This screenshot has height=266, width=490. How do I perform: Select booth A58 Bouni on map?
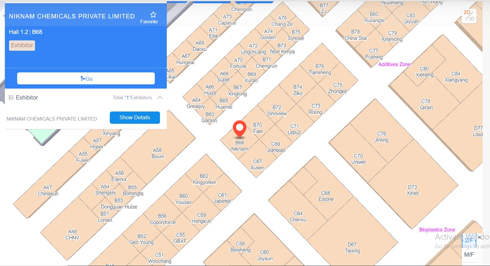(x=157, y=153)
